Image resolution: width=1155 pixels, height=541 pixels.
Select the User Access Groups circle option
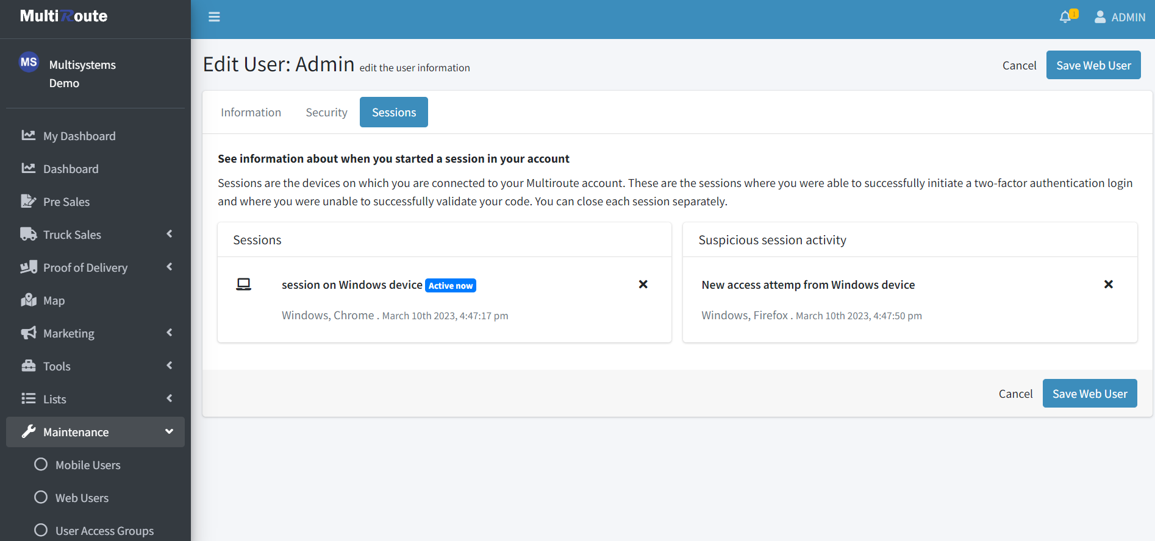pos(41,531)
